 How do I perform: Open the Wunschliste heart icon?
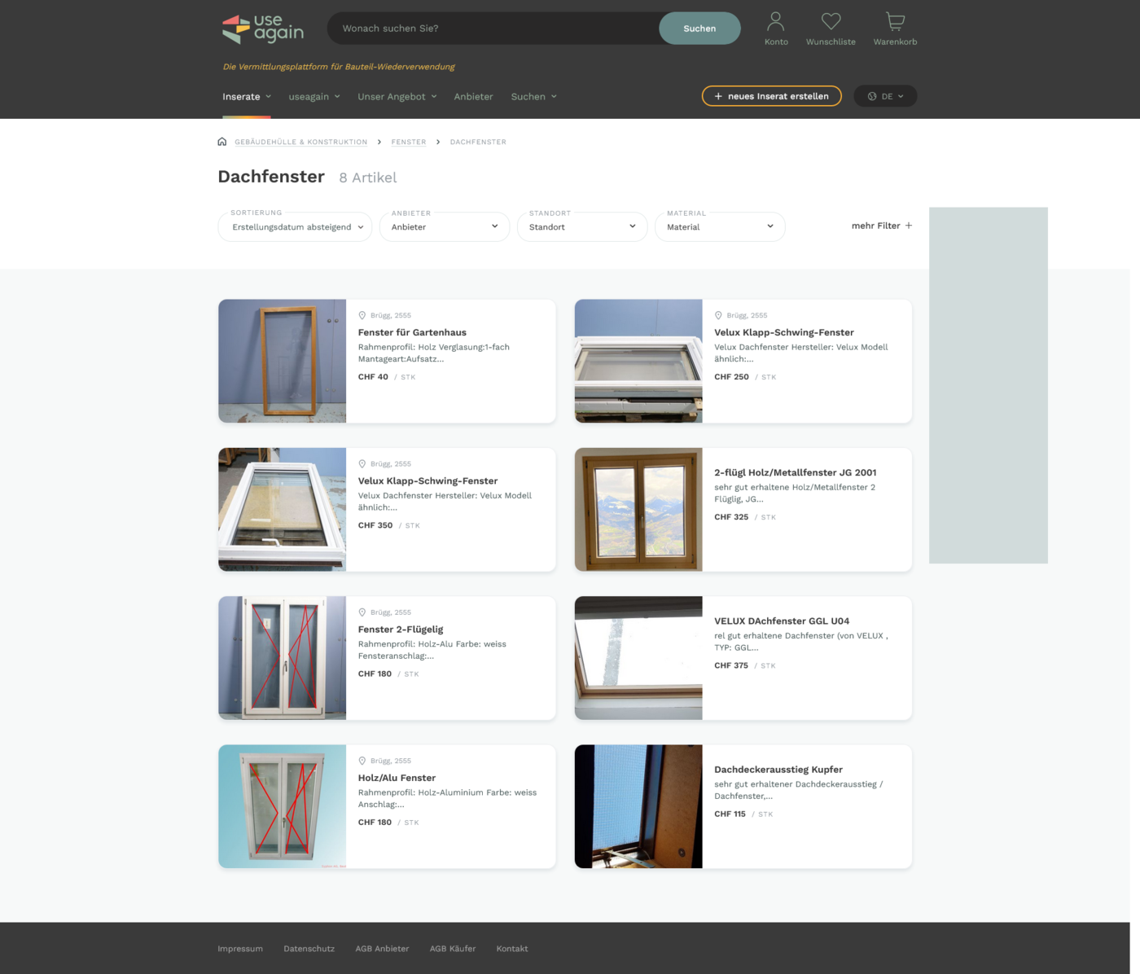pos(831,22)
